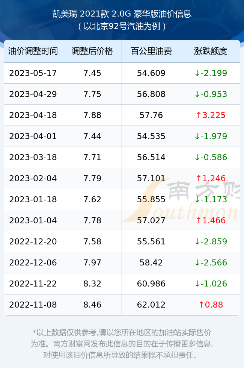Click the red up arrow value 3.225

tap(211, 115)
